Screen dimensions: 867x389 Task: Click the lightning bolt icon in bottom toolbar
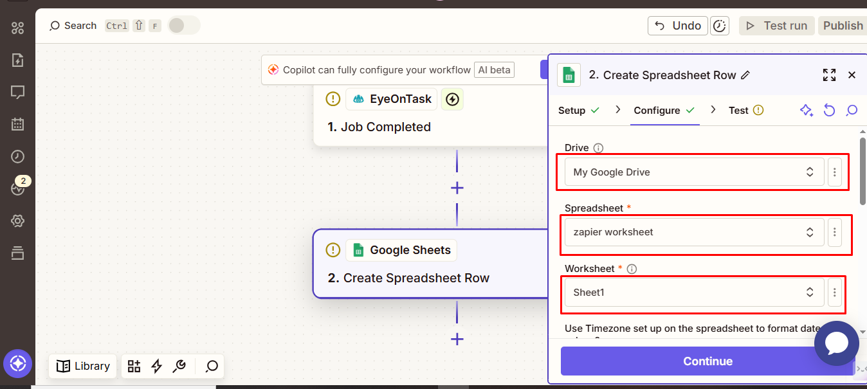(x=156, y=366)
